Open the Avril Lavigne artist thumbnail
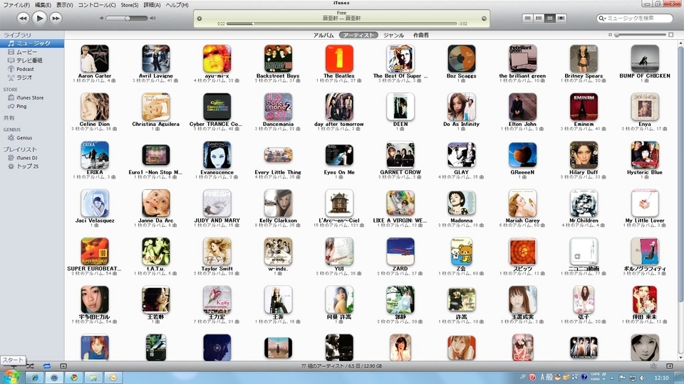684x384 pixels. coord(156,58)
